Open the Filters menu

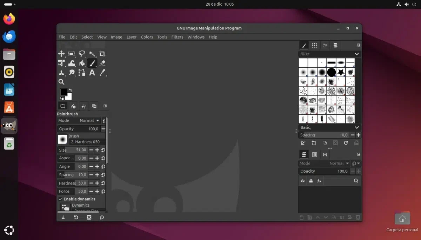coord(177,37)
